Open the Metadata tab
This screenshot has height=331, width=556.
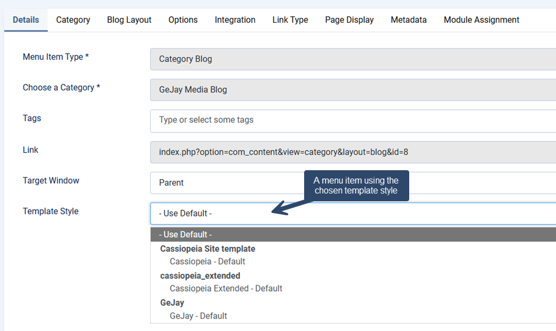(x=409, y=20)
